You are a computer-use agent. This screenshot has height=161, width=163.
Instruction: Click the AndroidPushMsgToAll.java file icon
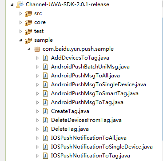[x=45, y=76]
